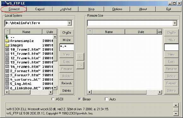Click the local DirInfo button
The height and width of the screenshot is (118, 183).
(67, 91)
